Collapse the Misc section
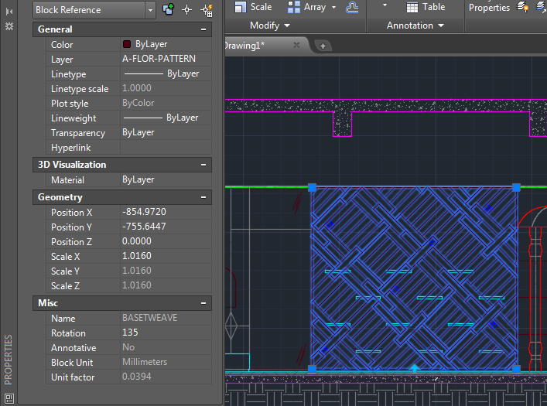The height and width of the screenshot is (406, 547). pos(203,303)
